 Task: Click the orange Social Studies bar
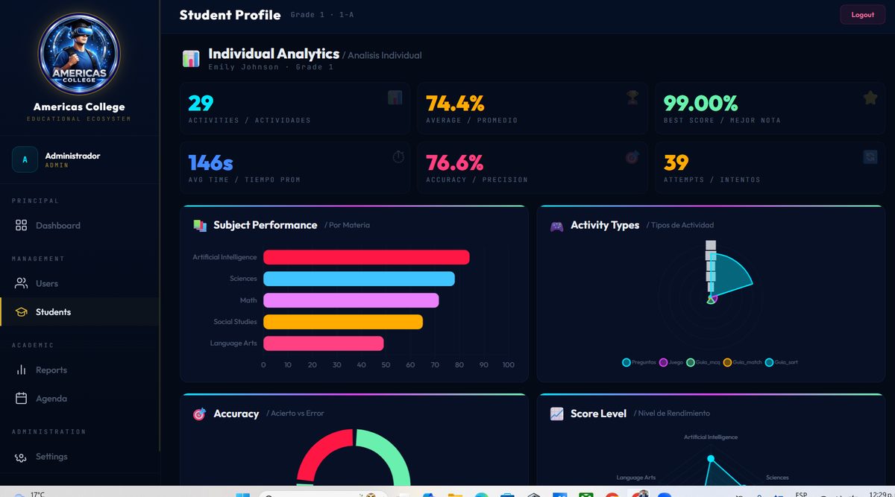(x=342, y=322)
